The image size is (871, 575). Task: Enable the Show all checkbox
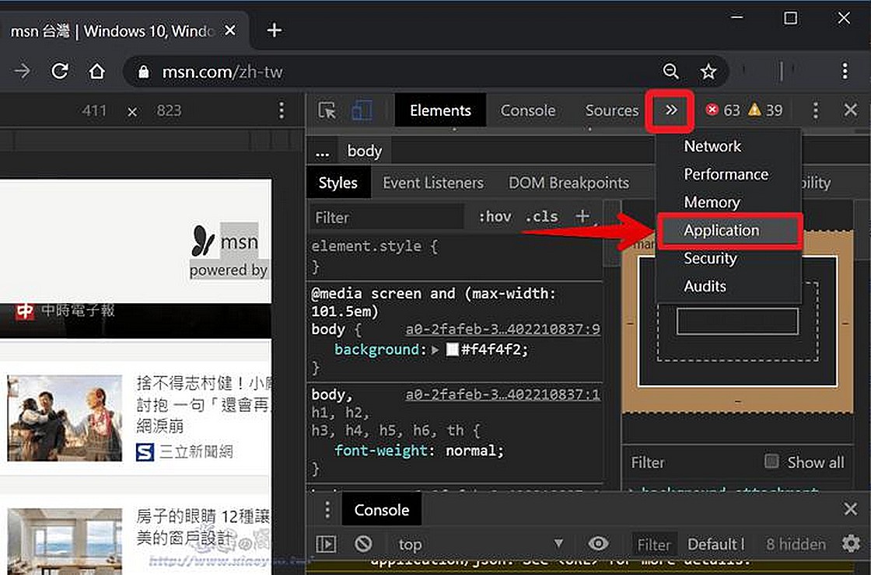(771, 462)
